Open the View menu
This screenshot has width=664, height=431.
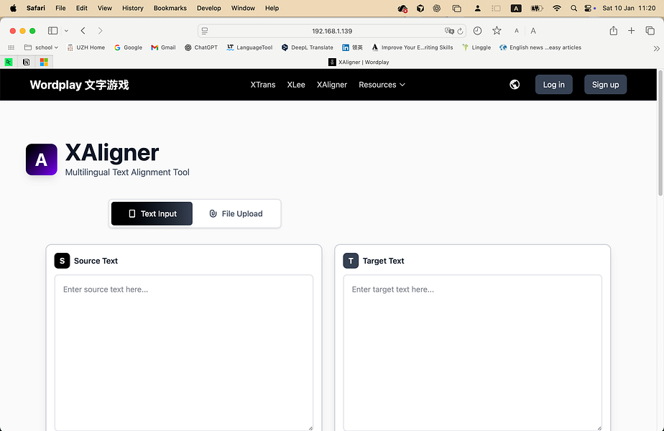pyautogui.click(x=105, y=8)
